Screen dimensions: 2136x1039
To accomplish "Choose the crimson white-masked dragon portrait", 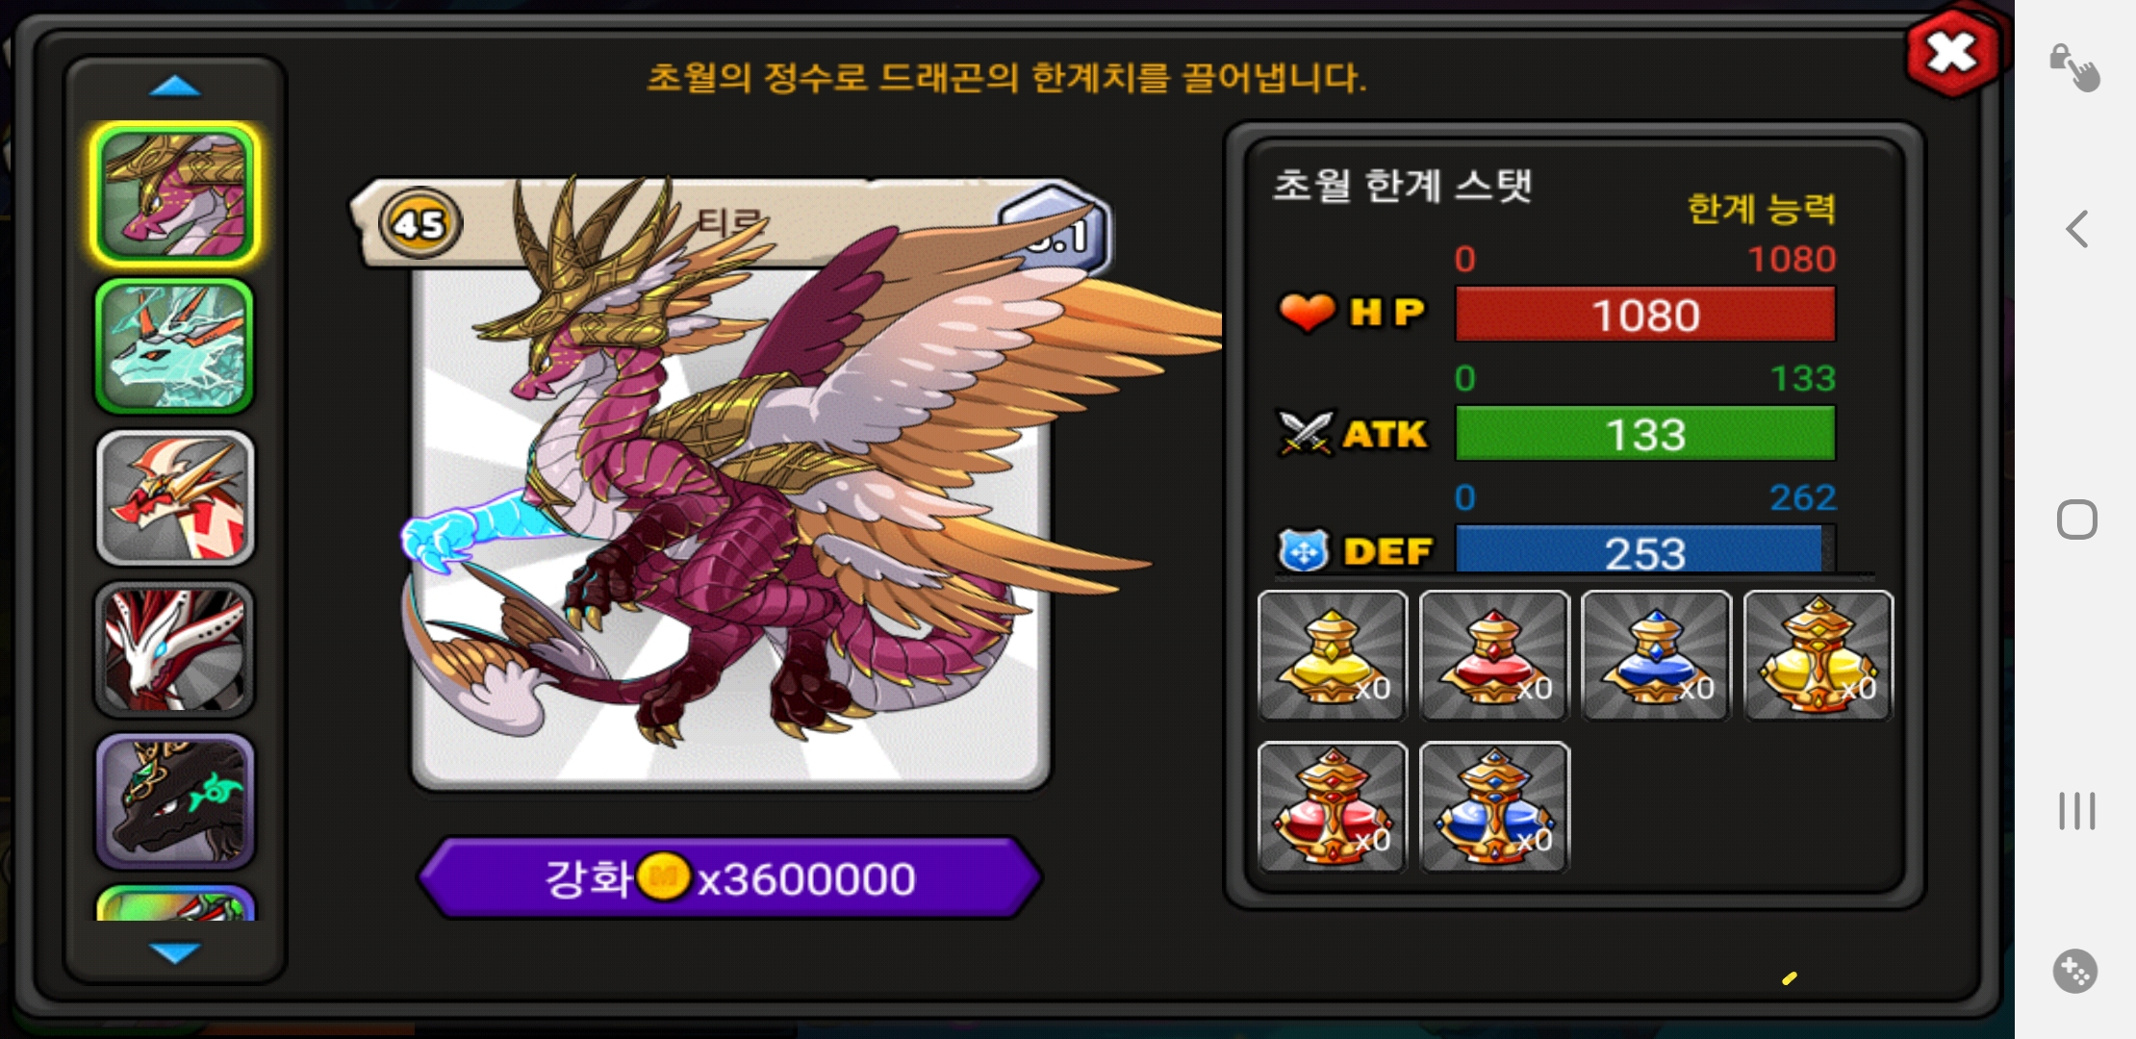I will click(174, 649).
